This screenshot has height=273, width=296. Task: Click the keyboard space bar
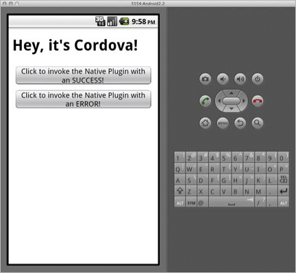click(232, 202)
